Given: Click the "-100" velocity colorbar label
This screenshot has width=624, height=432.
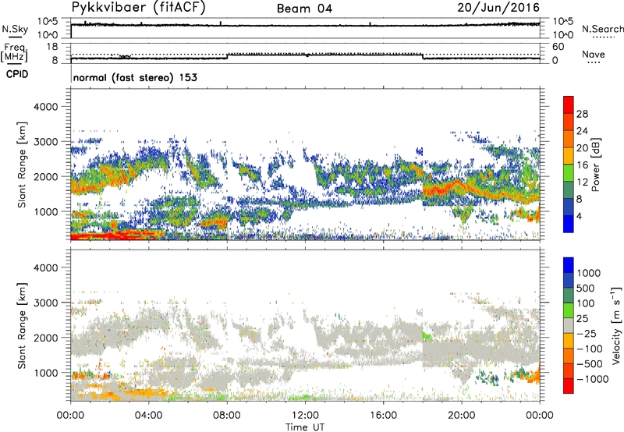Looking at the screenshot, I should [x=589, y=349].
